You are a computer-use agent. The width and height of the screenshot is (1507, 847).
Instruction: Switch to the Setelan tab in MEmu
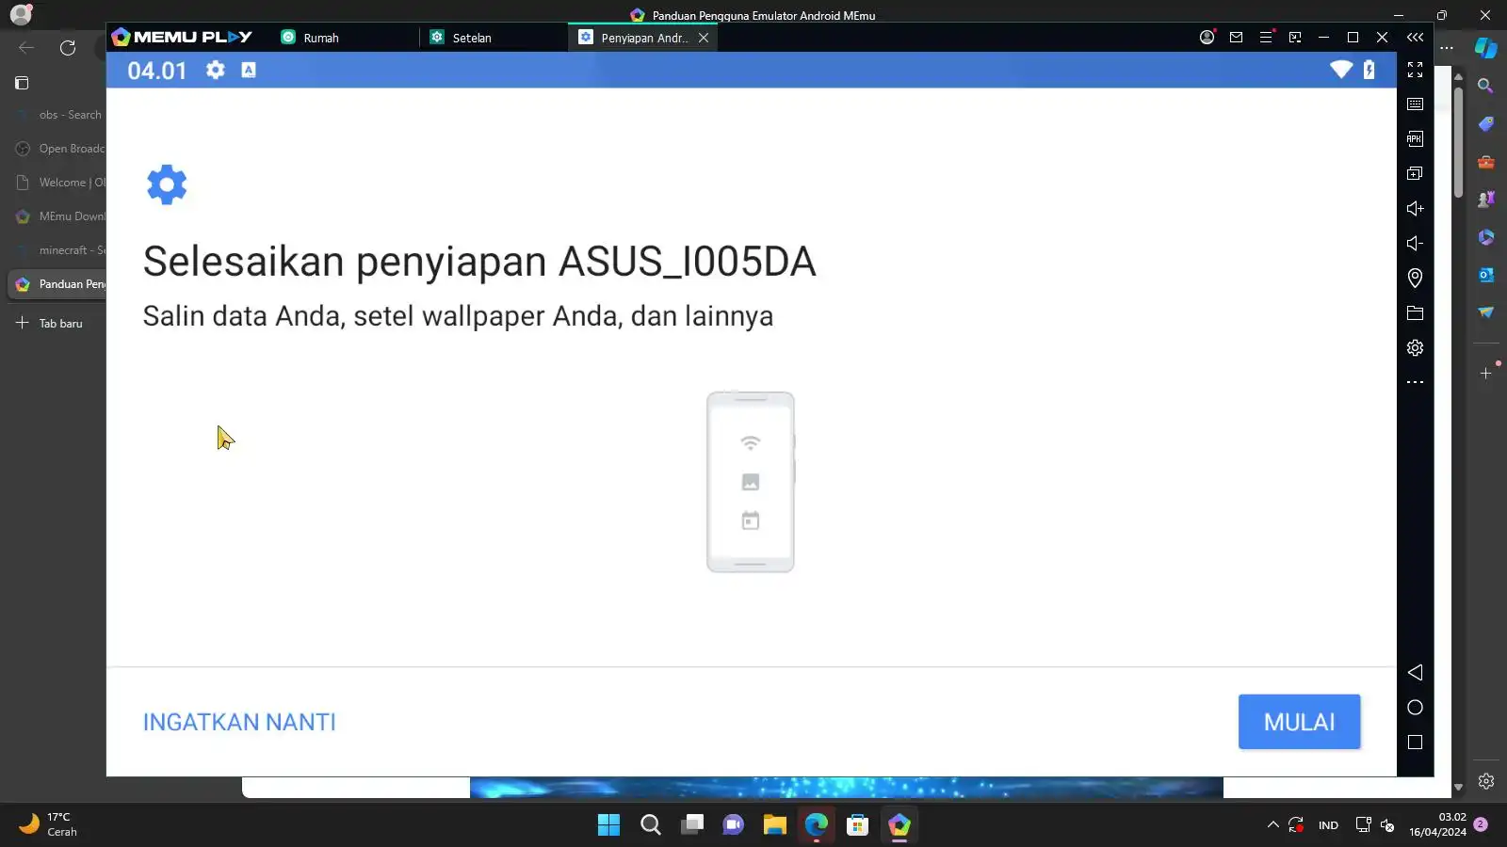pyautogui.click(x=472, y=38)
